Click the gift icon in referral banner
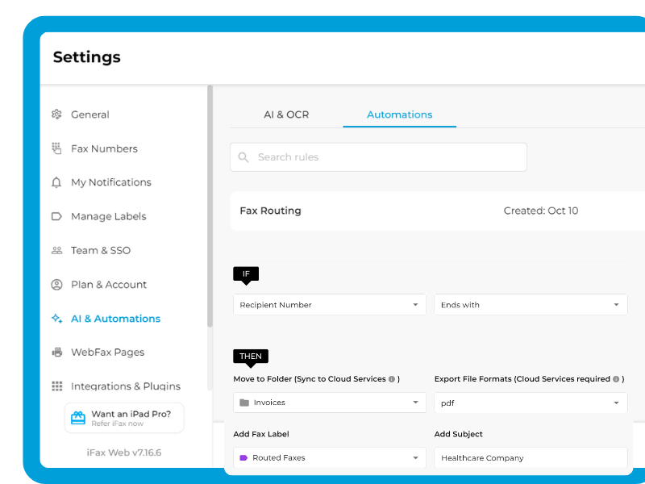 (x=78, y=418)
